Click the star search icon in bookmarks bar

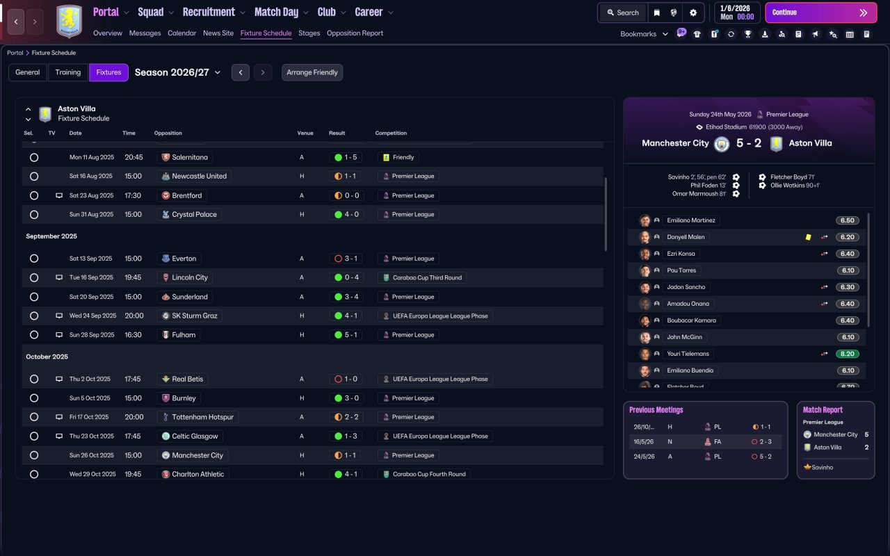coord(833,34)
